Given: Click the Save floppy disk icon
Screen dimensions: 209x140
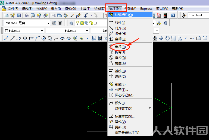Looking at the screenshot, I should (19, 15).
